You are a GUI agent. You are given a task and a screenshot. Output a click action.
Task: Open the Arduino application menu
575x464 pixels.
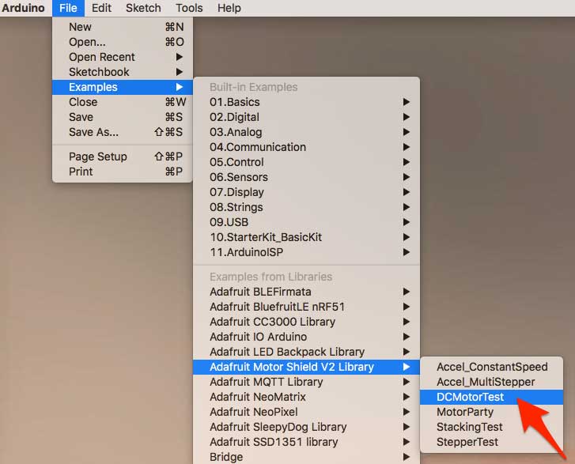pos(22,8)
